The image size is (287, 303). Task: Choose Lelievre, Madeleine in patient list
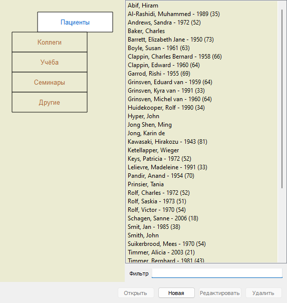tap(202, 167)
